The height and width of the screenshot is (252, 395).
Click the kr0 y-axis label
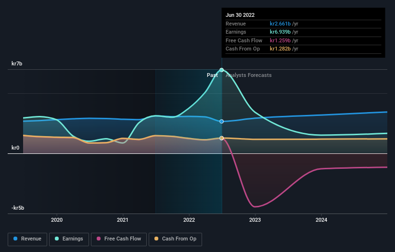15,148
